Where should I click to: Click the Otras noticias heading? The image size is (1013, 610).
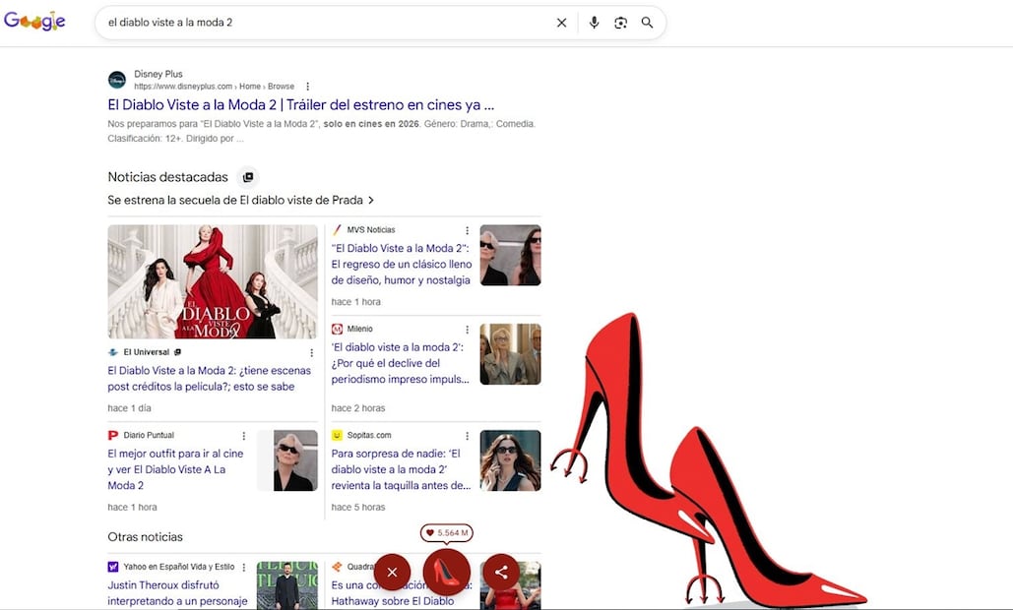coord(146,537)
